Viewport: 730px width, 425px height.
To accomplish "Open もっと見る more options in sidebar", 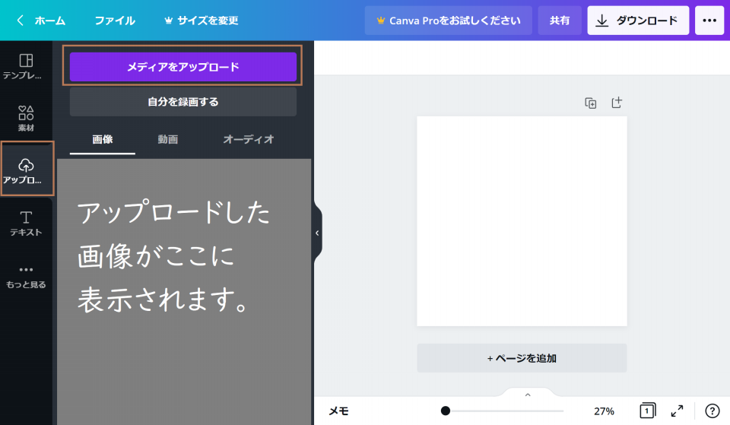I will tap(26, 276).
